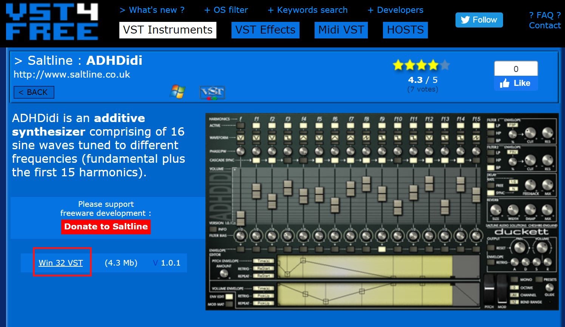Image resolution: width=565 pixels, height=327 pixels.
Task: Switch to the VST Effects tab
Action: (265, 30)
